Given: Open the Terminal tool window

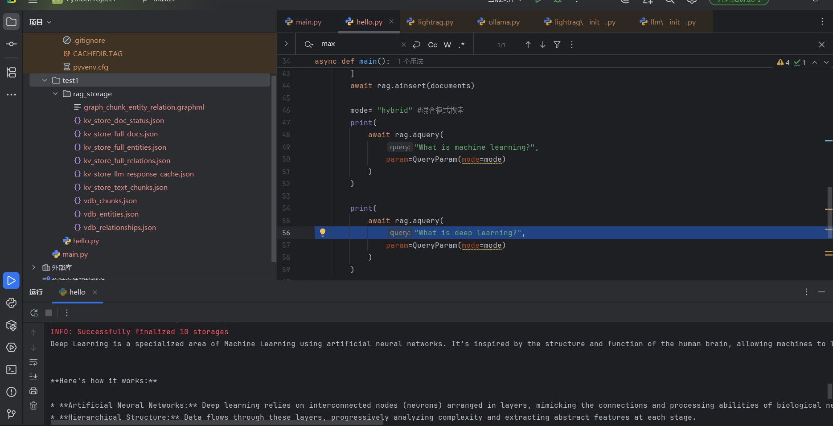Looking at the screenshot, I should pos(11,370).
